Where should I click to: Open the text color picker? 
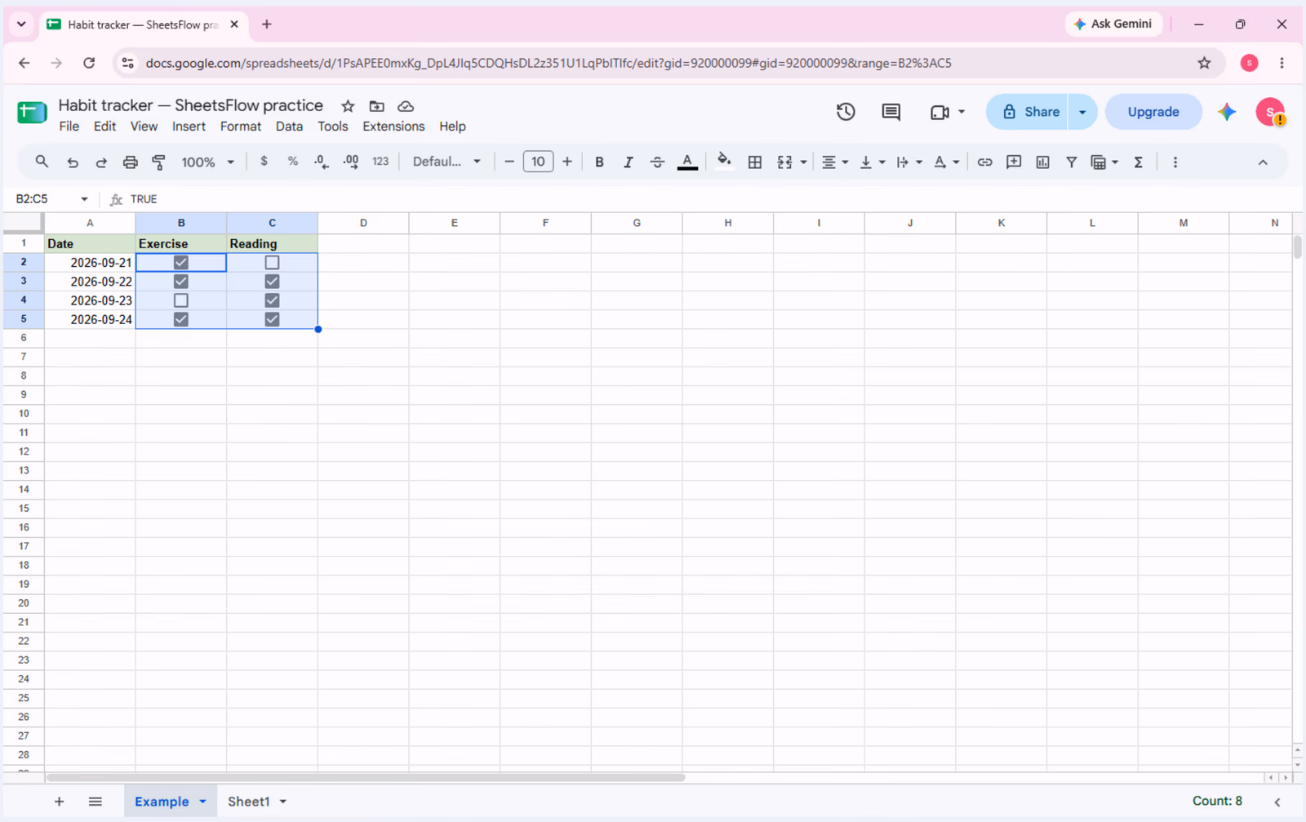coord(687,162)
